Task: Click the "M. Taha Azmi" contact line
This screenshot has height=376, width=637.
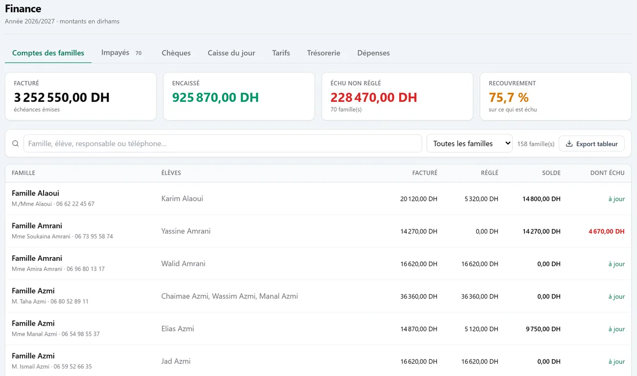Action: (x=50, y=301)
